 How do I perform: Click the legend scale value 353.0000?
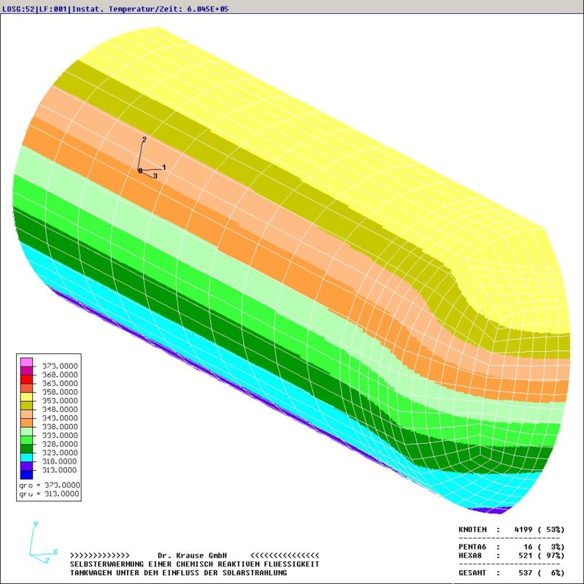tap(60, 401)
